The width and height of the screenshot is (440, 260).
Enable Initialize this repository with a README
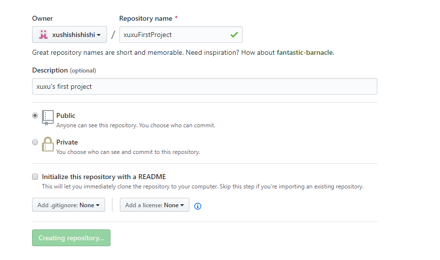click(35, 177)
